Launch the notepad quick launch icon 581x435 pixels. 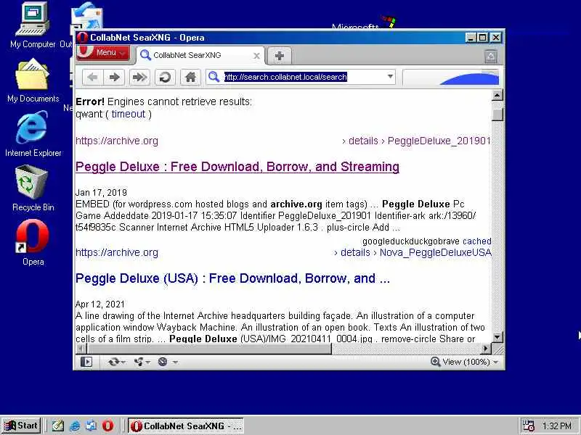click(x=58, y=426)
